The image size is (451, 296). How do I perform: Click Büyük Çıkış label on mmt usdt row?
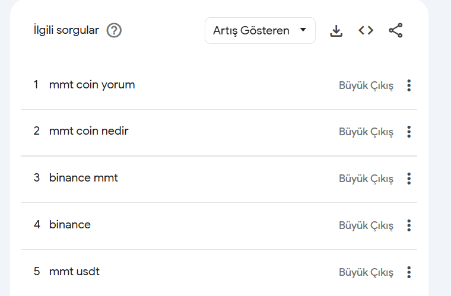coord(366,272)
